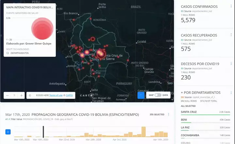This screenshot has width=235, height=144.
Task: Click the copyright info icon in attribution
Action: [x=30, y=95]
